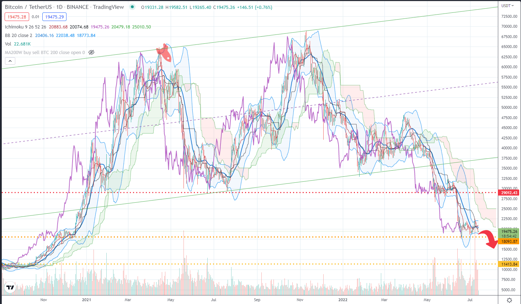Click the 60000.00 price axis label

tap(509, 67)
